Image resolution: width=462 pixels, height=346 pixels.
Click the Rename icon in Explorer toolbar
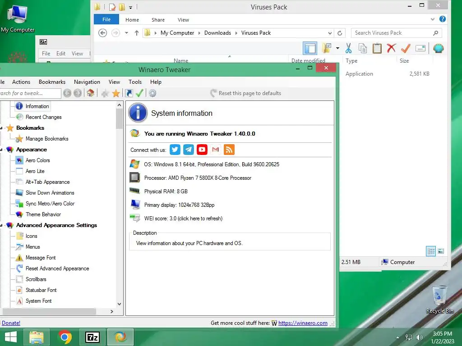click(x=420, y=48)
